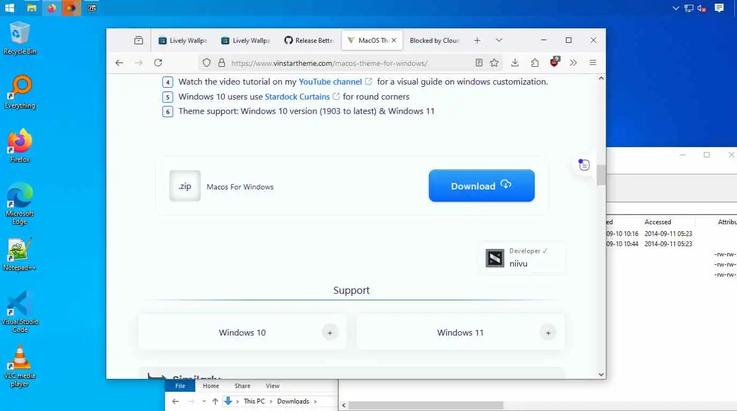This screenshot has height=411, width=737.
Task: Open the 7-Zip taskbar icon
Action: point(92,8)
